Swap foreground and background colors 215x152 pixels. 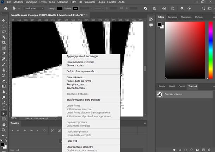(6, 140)
